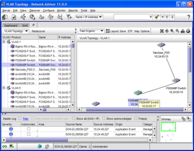This screenshot has width=194, height=151.
Task: Click the flashlight search button
Action: coord(157,17)
